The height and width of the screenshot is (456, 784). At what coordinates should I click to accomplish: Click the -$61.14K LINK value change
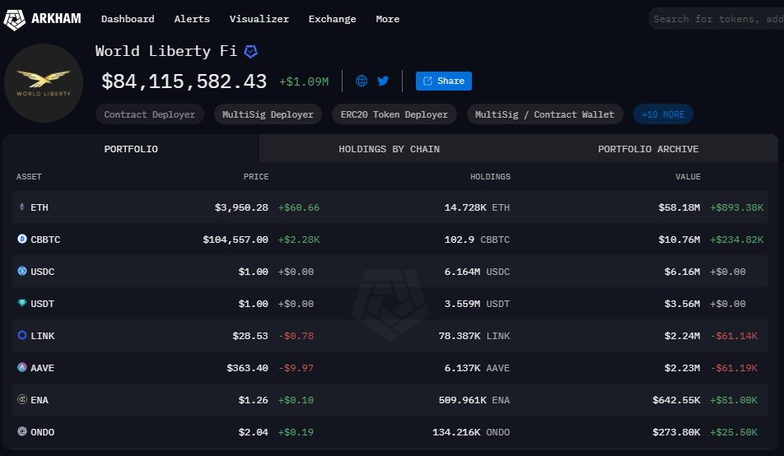coord(734,336)
